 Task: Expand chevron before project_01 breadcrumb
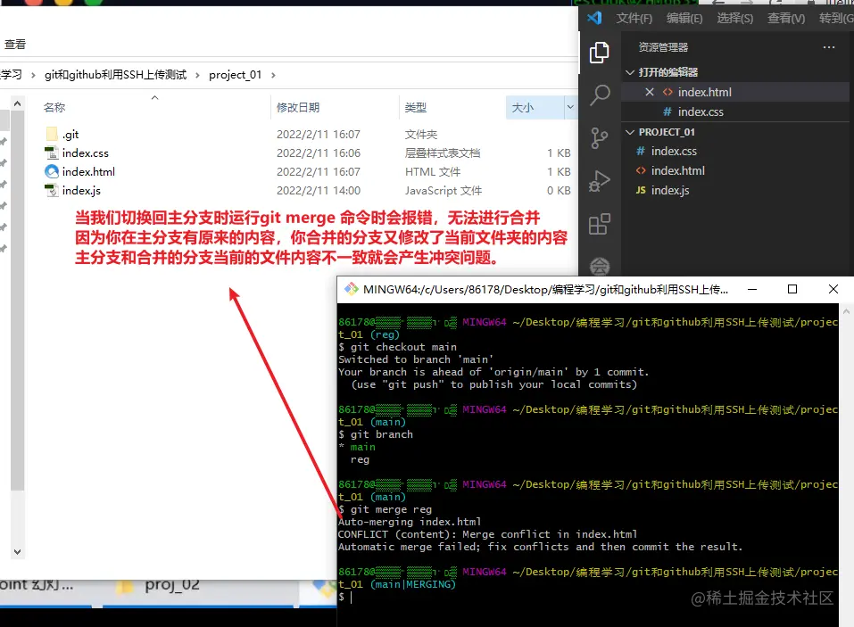[198, 75]
